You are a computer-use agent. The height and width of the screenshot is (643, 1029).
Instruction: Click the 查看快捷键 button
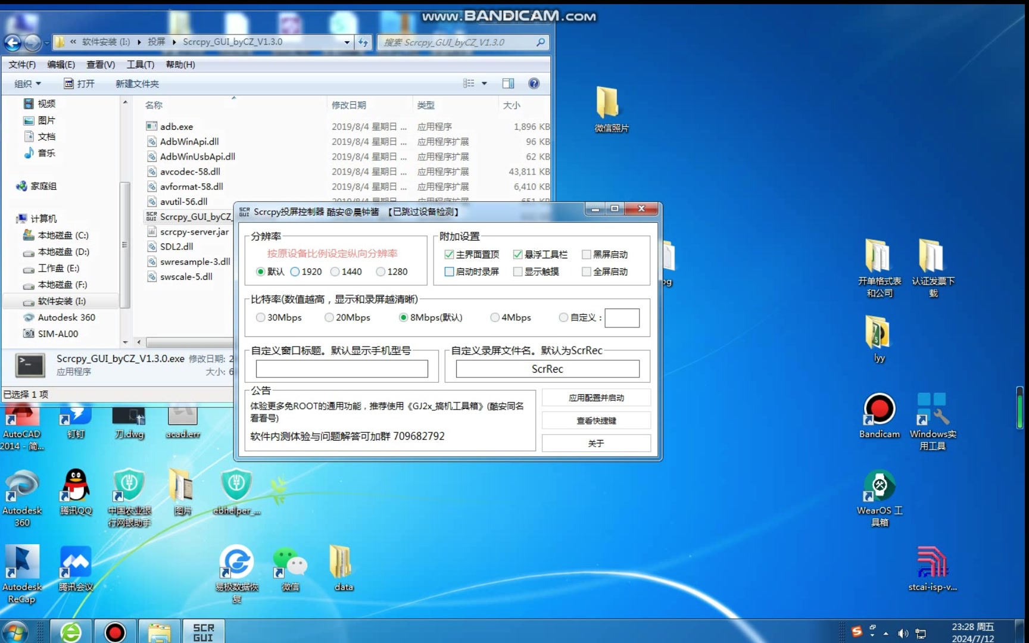pos(596,420)
